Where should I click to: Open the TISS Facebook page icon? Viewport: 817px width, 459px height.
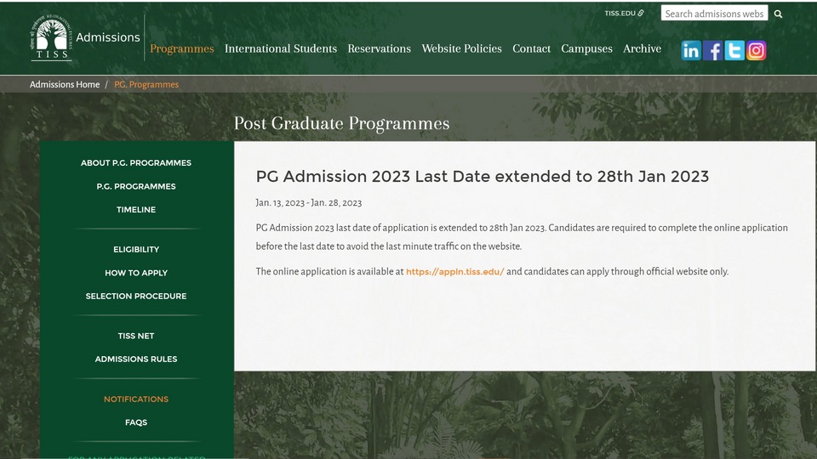[x=713, y=50]
